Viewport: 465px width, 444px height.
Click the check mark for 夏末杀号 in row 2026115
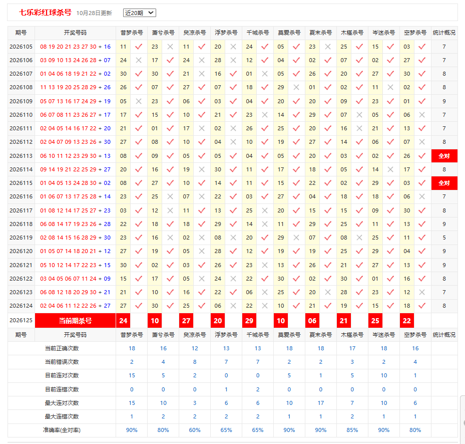(x=328, y=183)
